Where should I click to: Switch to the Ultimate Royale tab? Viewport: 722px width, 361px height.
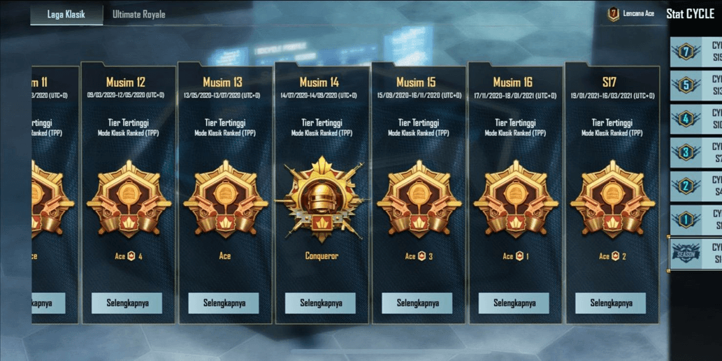pyautogui.click(x=138, y=14)
